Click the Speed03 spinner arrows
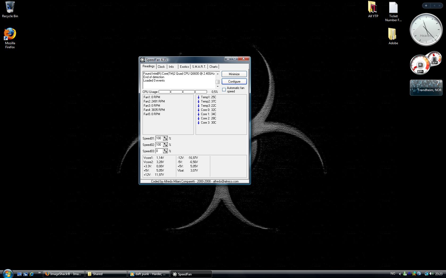This screenshot has height=278, width=446. [x=165, y=151]
